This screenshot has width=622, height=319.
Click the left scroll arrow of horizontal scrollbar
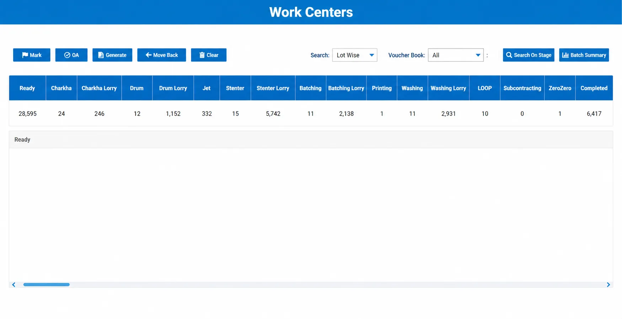pos(14,285)
